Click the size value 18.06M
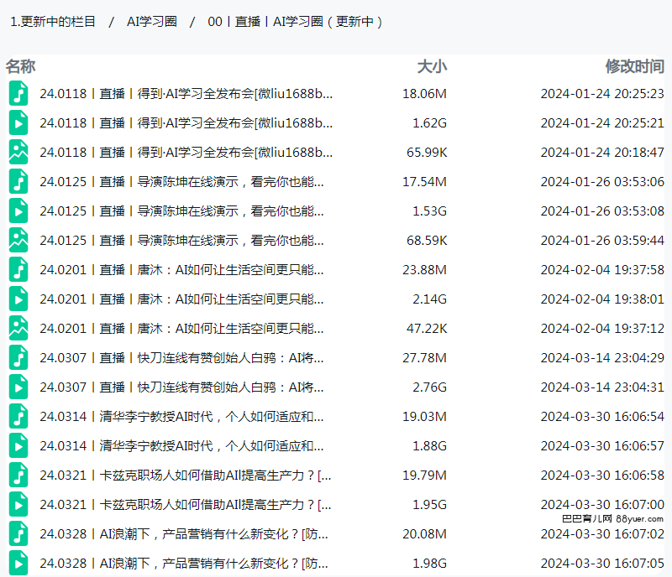This screenshot has width=672, height=577. tap(424, 93)
